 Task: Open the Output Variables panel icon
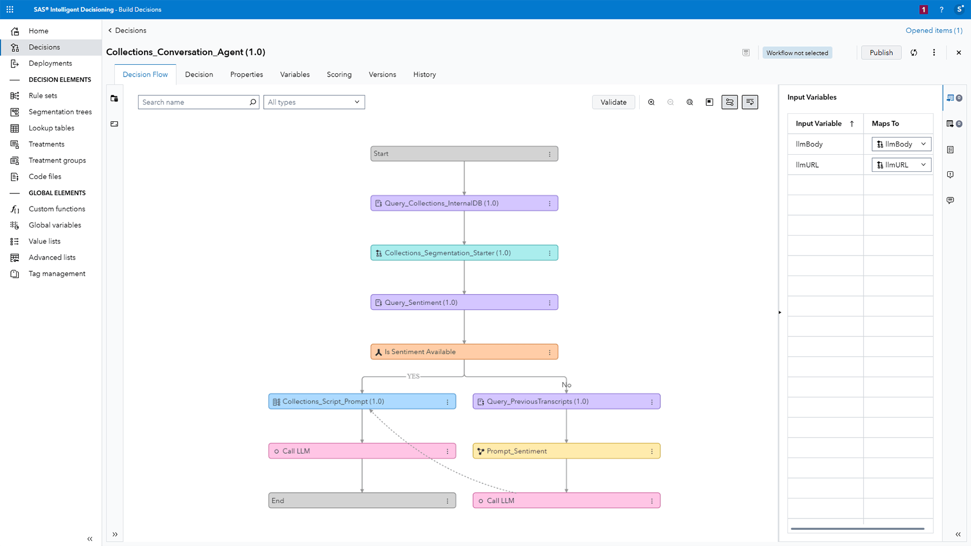[x=950, y=123]
